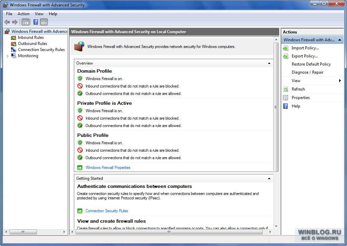This screenshot has width=347, height=246.
Task: Click the Export Policy green arrow icon
Action: (x=286, y=56)
